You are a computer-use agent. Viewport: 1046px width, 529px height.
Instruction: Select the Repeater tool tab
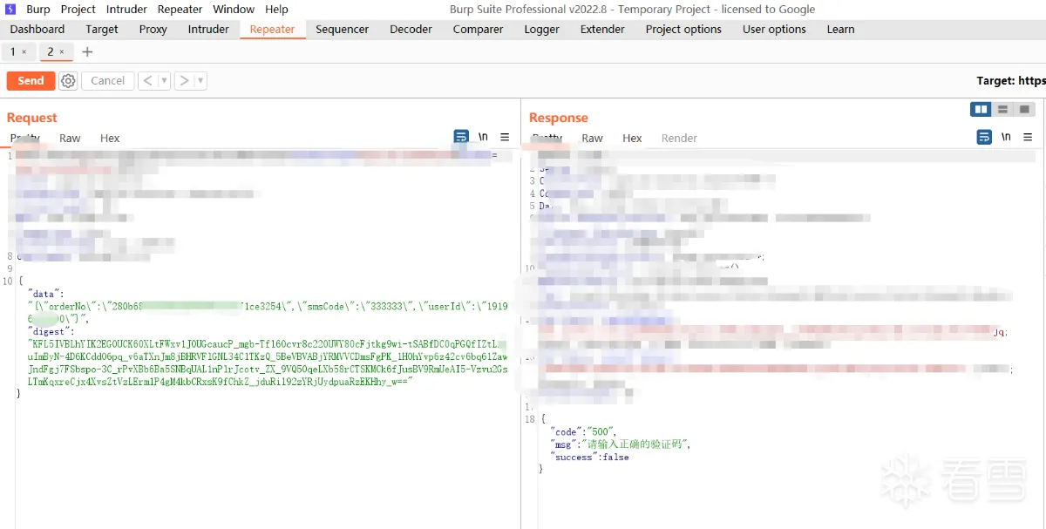tap(272, 29)
